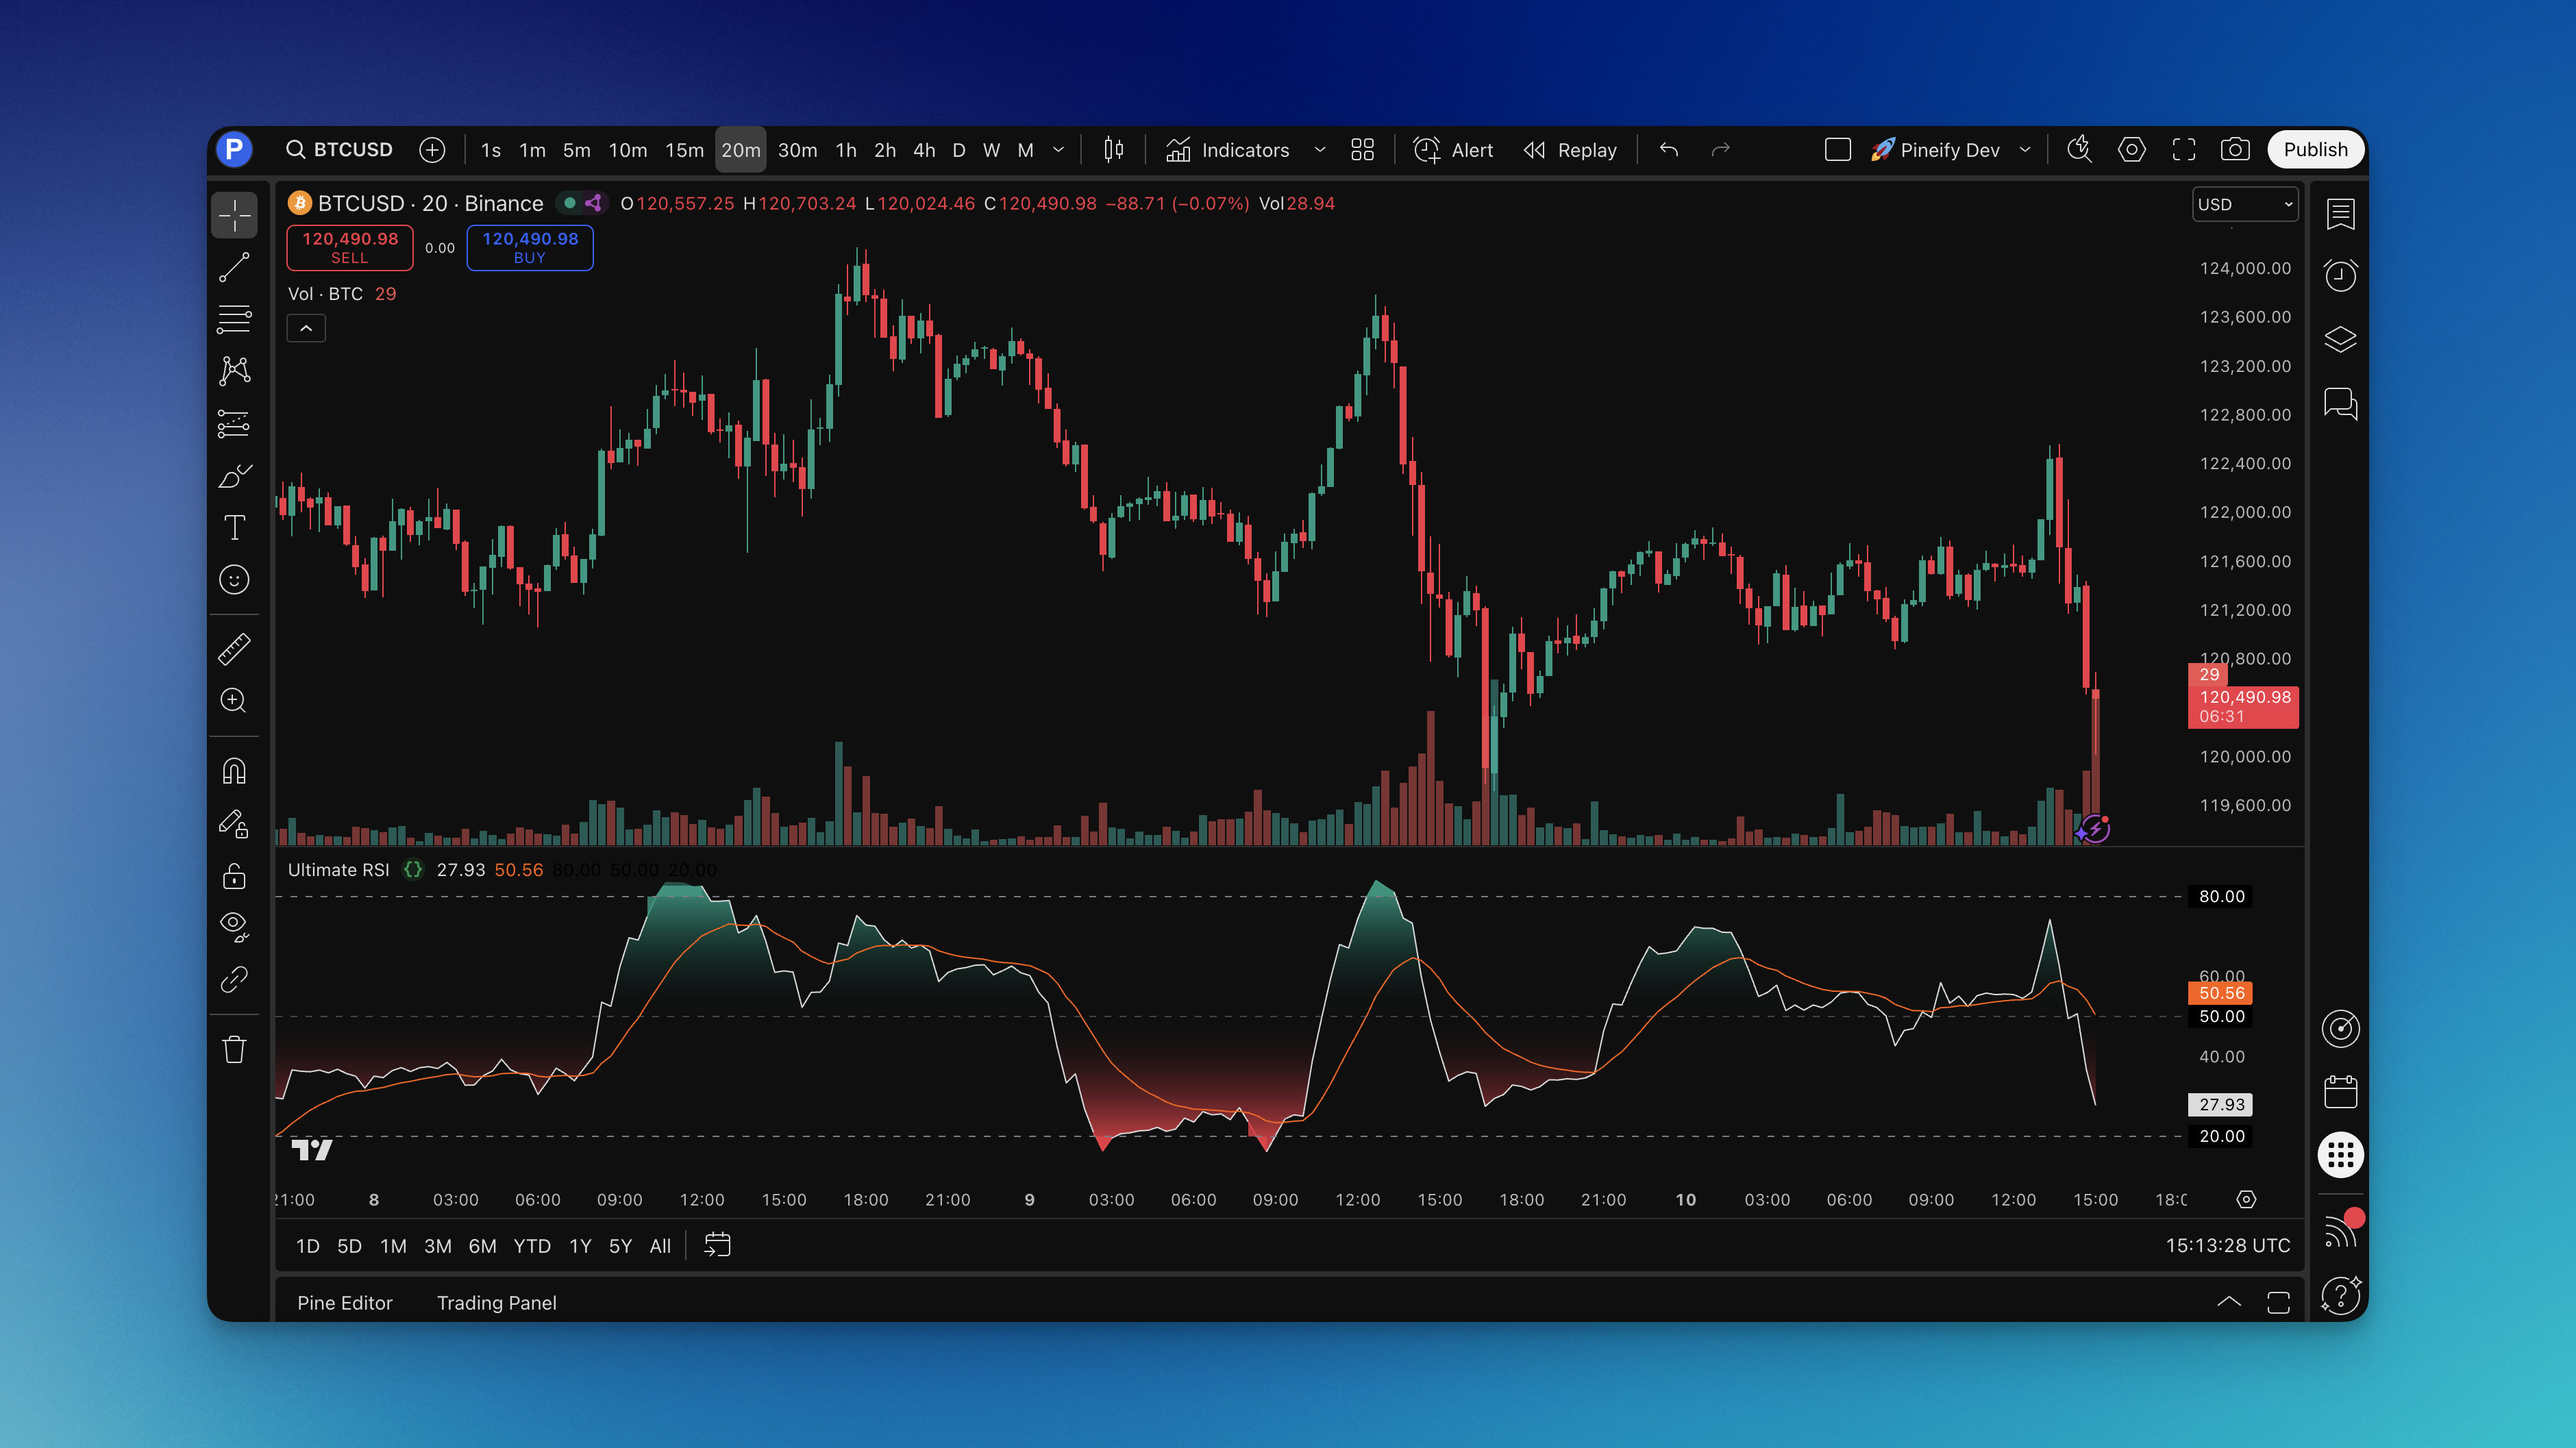Switch to the Trading Panel tab

pyautogui.click(x=496, y=1302)
